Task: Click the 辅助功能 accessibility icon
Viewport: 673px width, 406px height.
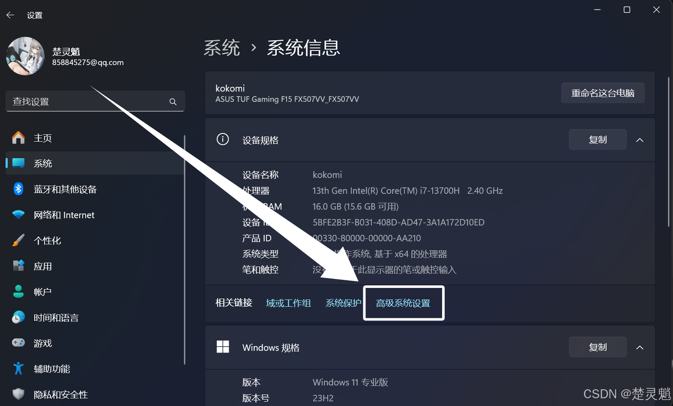Action: [18, 368]
